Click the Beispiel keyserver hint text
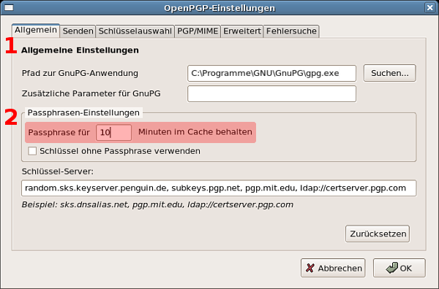 click(x=157, y=204)
